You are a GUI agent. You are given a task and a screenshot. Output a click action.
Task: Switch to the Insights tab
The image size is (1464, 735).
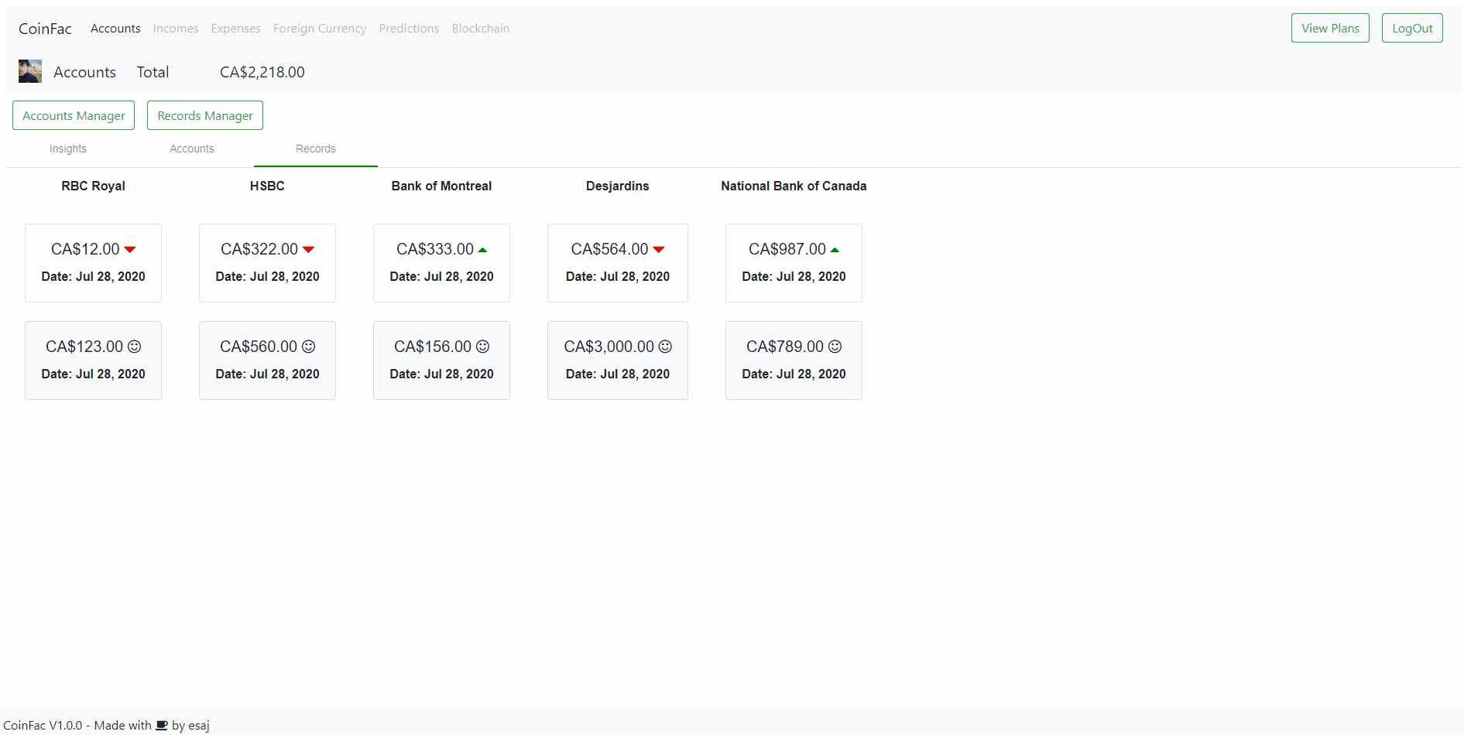point(68,149)
